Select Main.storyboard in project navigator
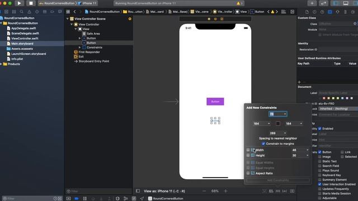Image resolution: width=358 pixels, height=201 pixels. 22,44
